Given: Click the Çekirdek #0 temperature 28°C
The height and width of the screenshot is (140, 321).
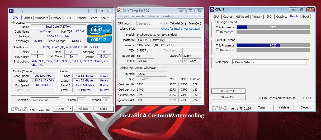Looking at the screenshot, I should click(151, 84).
